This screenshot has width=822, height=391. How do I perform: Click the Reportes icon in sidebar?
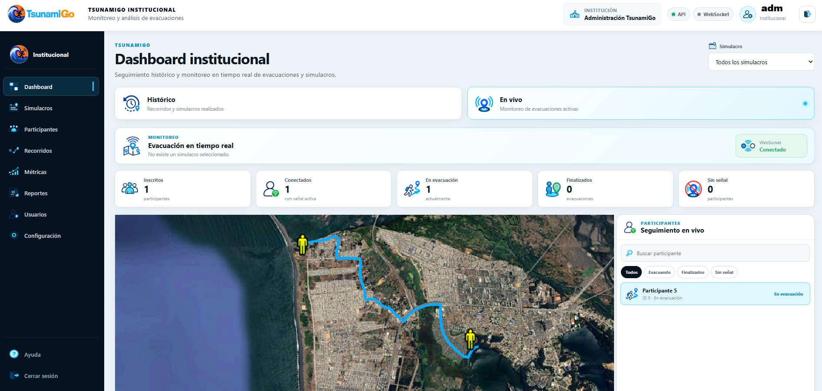[x=14, y=193]
